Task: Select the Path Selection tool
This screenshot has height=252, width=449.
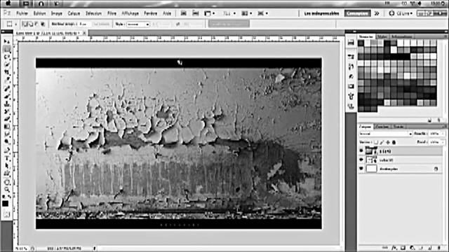Action: click(x=6, y=166)
